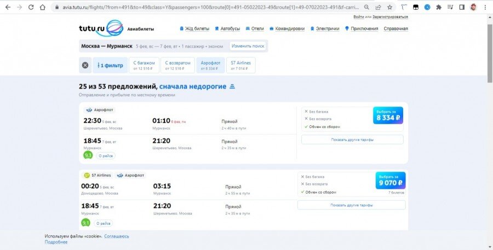Open О рейсе for the 00:20 flight offer
Screen dimensions: 493x250
click(104, 224)
